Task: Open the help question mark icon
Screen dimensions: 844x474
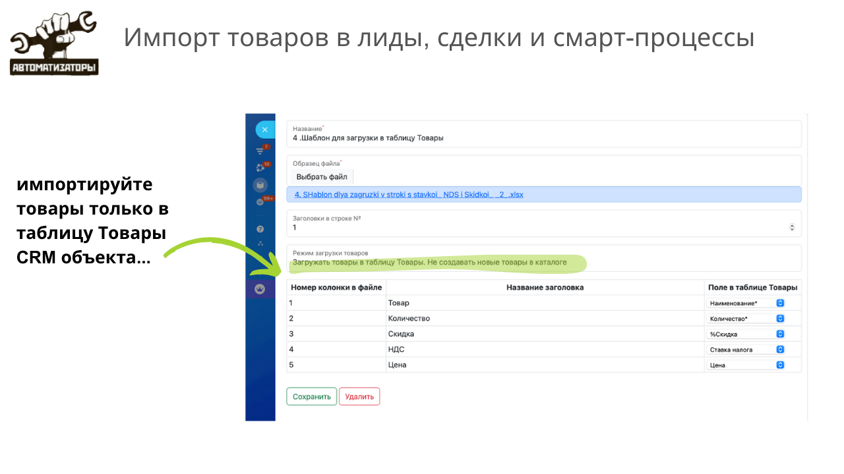Action: (x=260, y=229)
